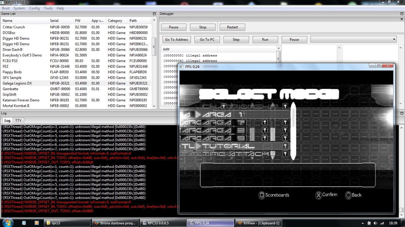This screenshot has height=227, width=405.
Task: Open the debugger thread selection dropdown
Action: coord(353,39)
